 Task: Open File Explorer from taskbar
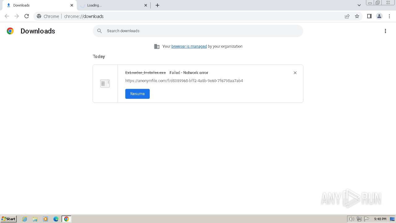[35, 219]
